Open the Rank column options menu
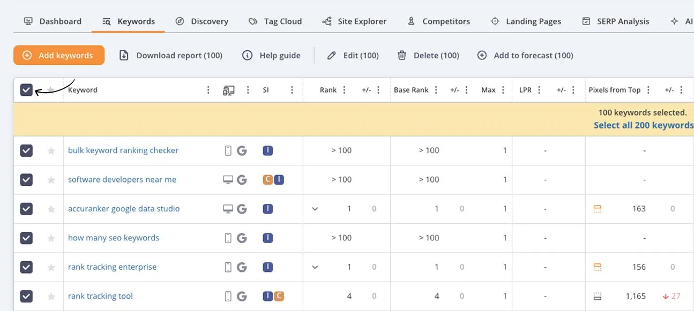 coord(344,90)
